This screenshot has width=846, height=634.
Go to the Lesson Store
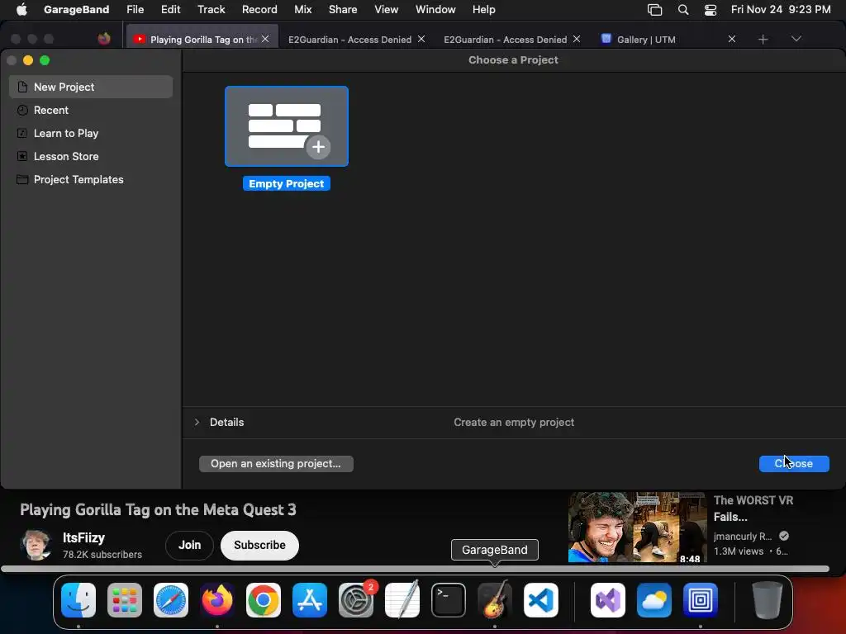91,156
